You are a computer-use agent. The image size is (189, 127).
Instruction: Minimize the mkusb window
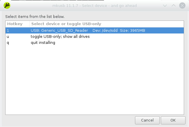[x=165, y=5]
